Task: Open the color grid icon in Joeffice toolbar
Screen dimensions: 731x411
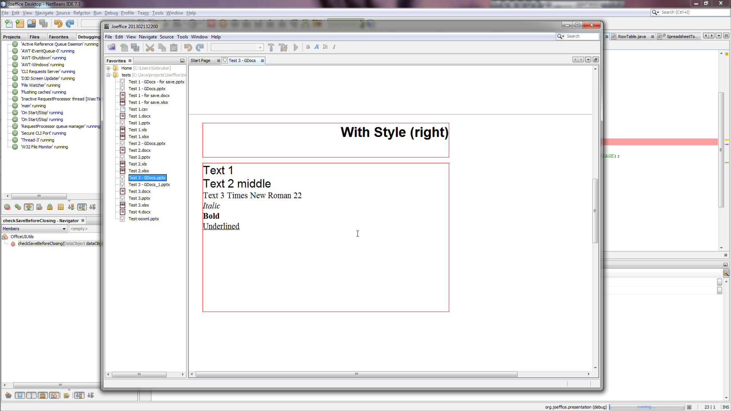Action: pyautogui.click(x=326, y=47)
